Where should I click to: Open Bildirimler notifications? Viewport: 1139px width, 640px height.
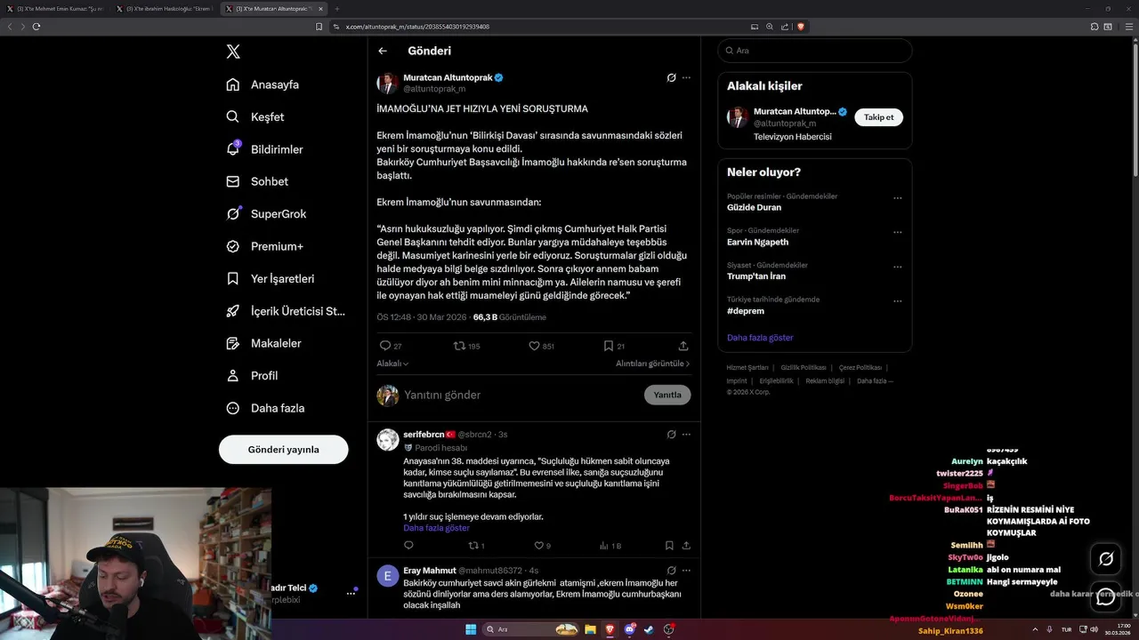[264, 149]
